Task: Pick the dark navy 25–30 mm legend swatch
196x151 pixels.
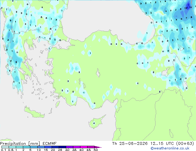Action: [x=62, y=147]
